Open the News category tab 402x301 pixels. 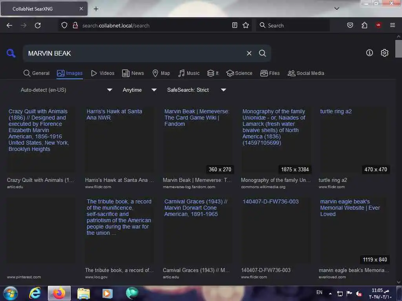133,73
